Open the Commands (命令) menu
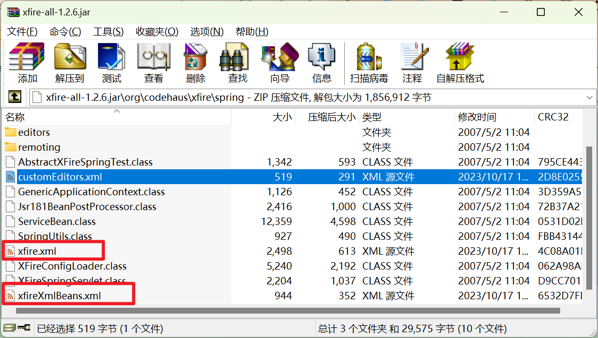Viewport: 598px width, 338px height. (65, 31)
